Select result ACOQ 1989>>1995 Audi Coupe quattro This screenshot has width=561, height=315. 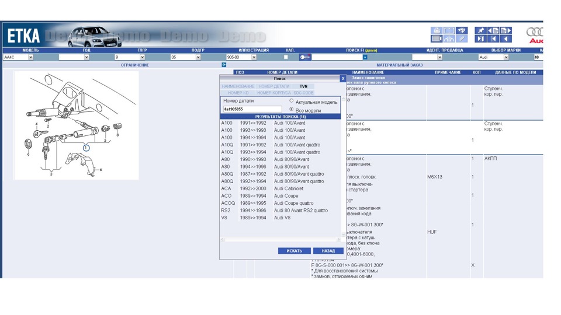point(280,203)
